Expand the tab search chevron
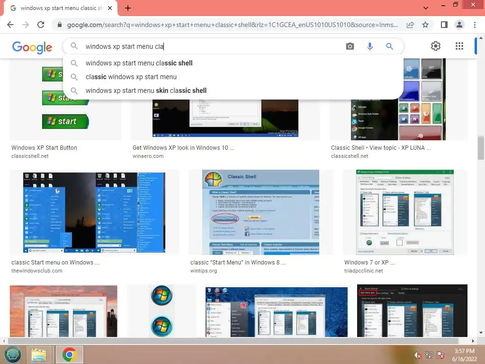 click(426, 8)
